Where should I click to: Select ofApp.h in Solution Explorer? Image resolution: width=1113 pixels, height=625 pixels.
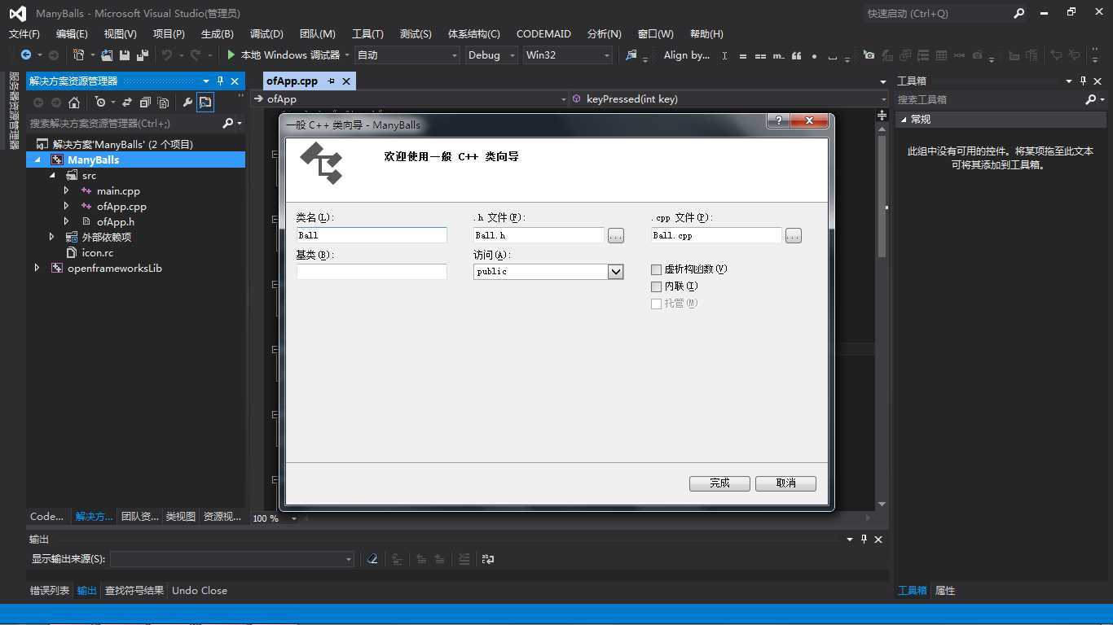click(116, 221)
